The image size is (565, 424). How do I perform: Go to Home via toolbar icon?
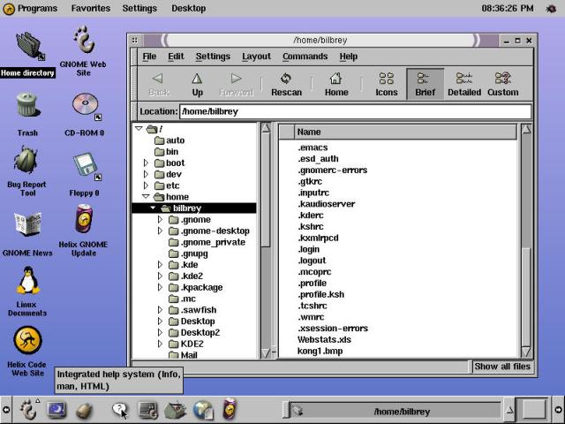coord(335,79)
